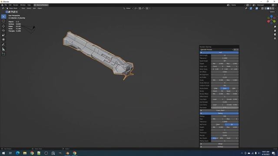Open the viewport Object menu
The height and width of the screenshot is (156, 278).
(x=40, y=8)
